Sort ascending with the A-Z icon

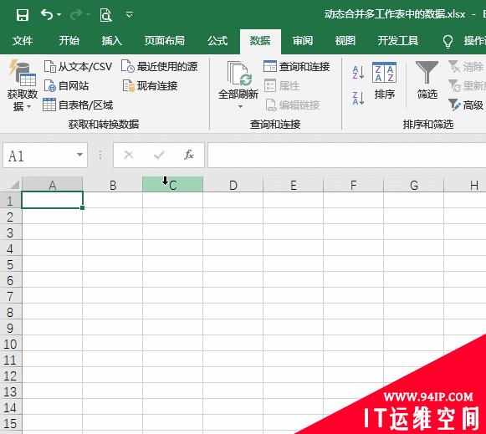(x=358, y=73)
